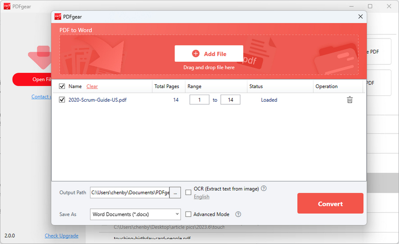This screenshot has height=244, width=399.
Task: Maximize the main PDFgear window
Action: 370,6
